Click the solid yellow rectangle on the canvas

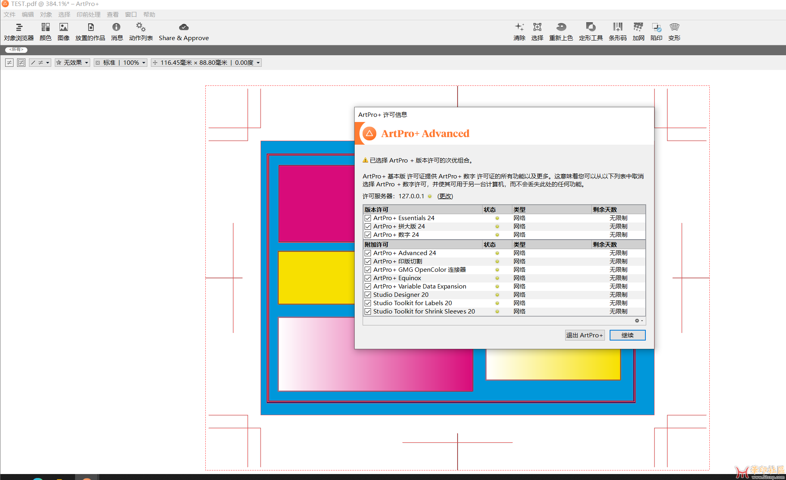[317, 278]
